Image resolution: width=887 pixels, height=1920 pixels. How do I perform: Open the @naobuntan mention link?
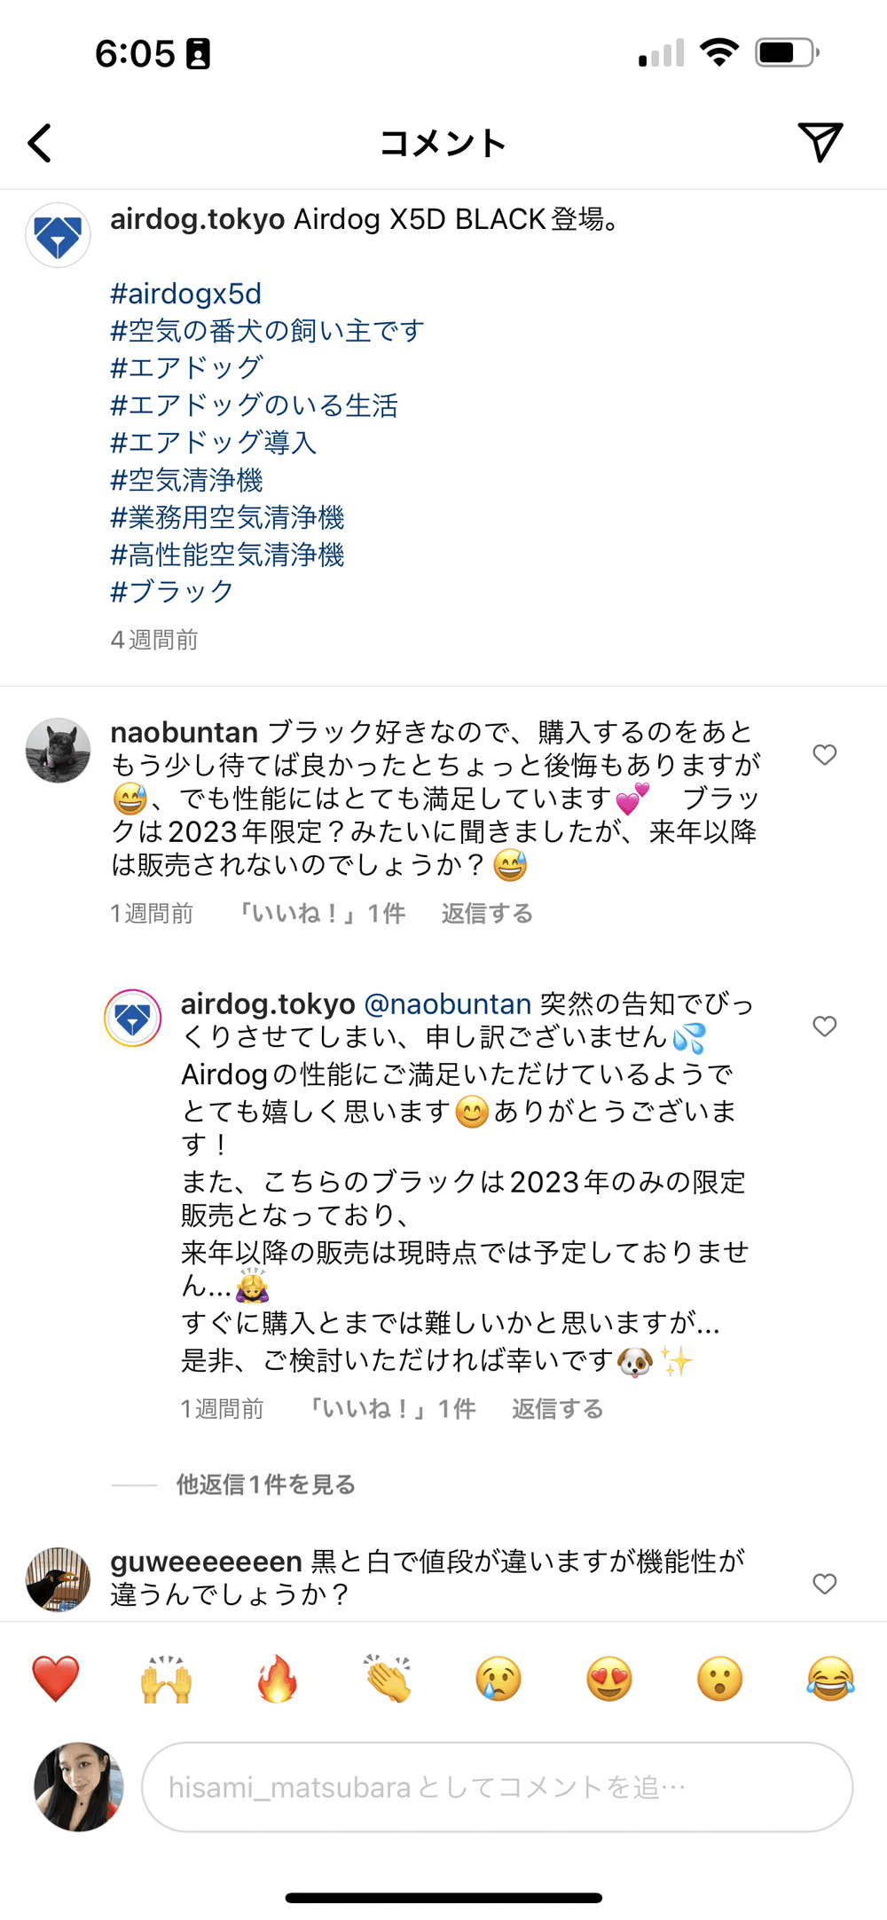pos(447,1003)
